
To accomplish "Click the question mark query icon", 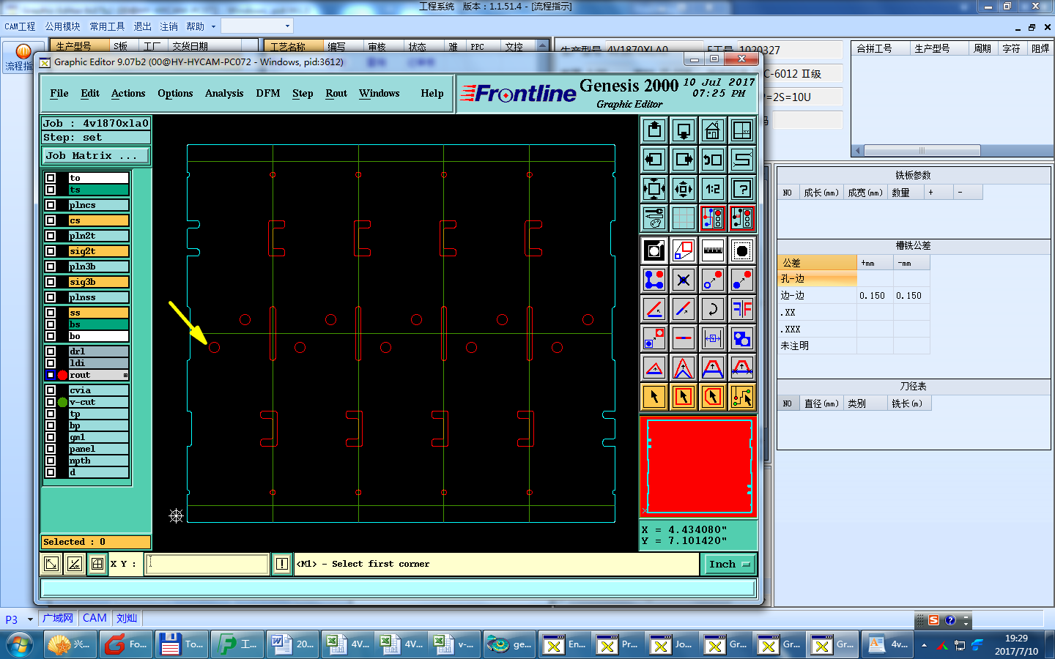I will (742, 189).
